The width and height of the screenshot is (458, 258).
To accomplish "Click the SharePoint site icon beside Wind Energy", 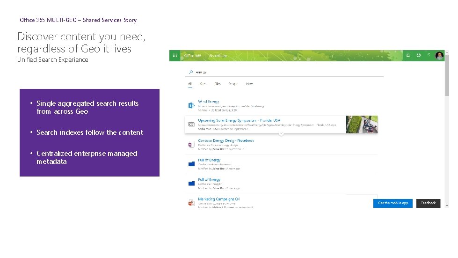I will click(191, 105).
